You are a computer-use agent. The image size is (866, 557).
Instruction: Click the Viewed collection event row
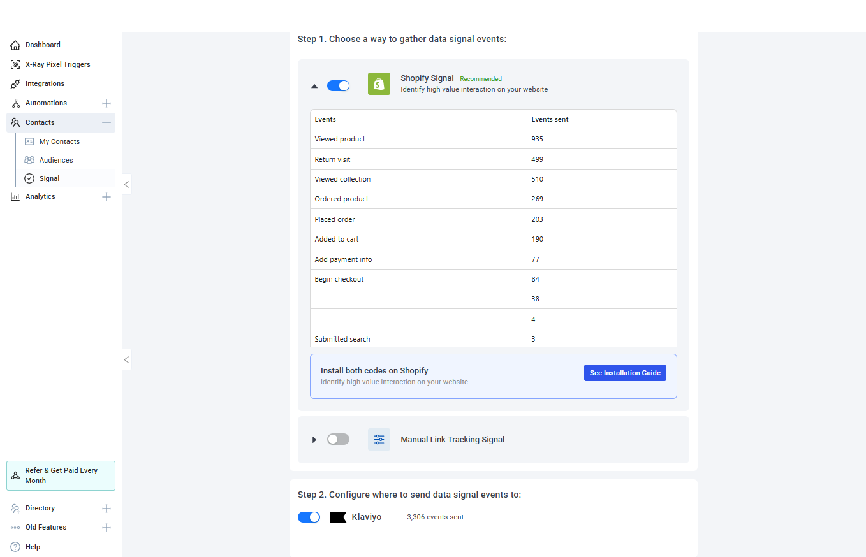coord(494,179)
